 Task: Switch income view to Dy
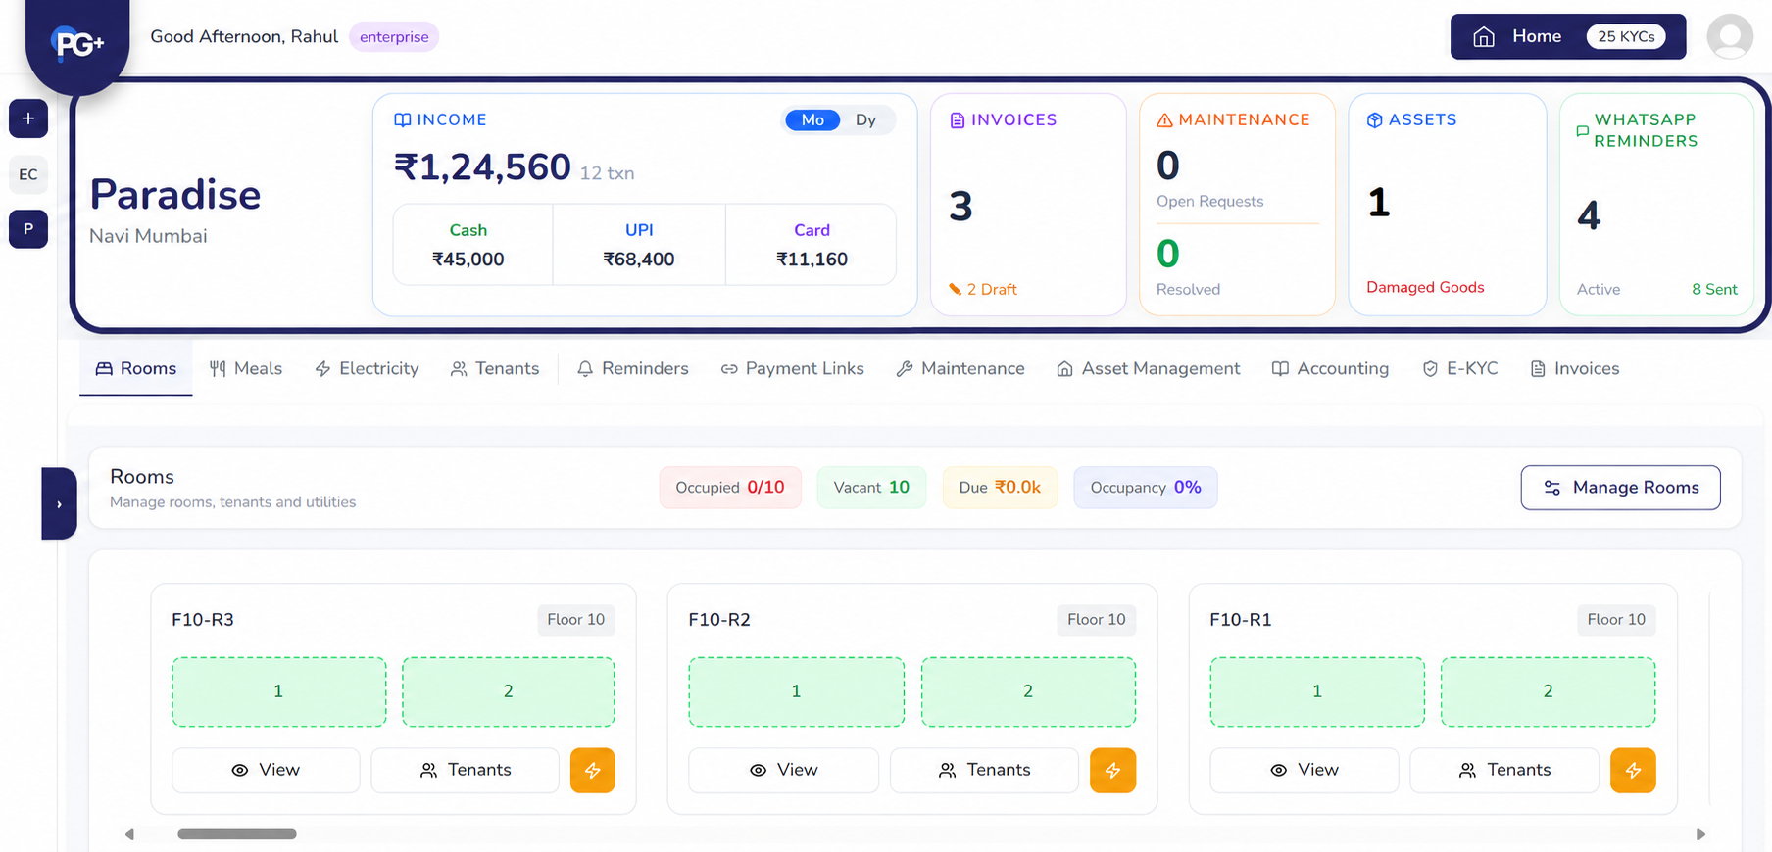[865, 120]
